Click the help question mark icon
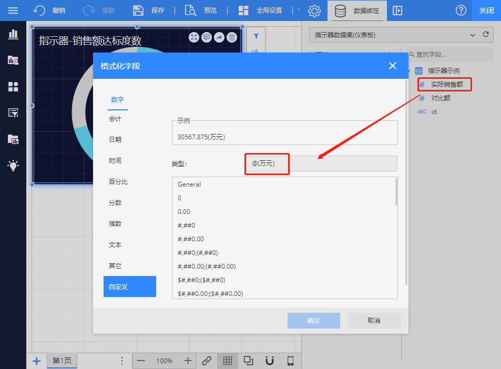 pos(461,11)
